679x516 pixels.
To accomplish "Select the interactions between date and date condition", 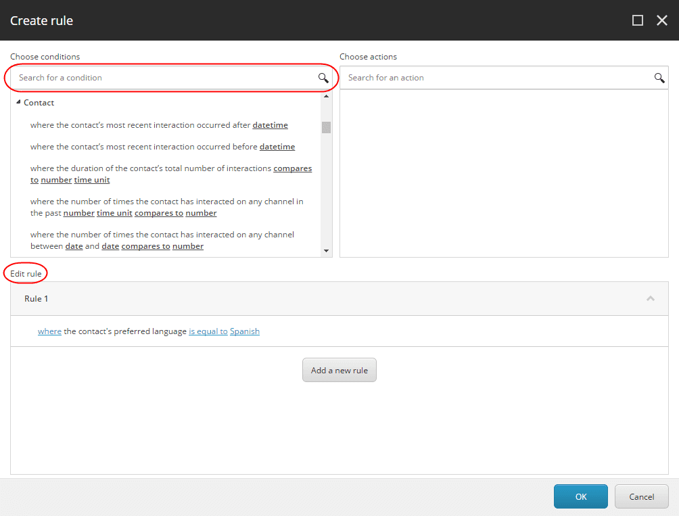I will point(162,240).
